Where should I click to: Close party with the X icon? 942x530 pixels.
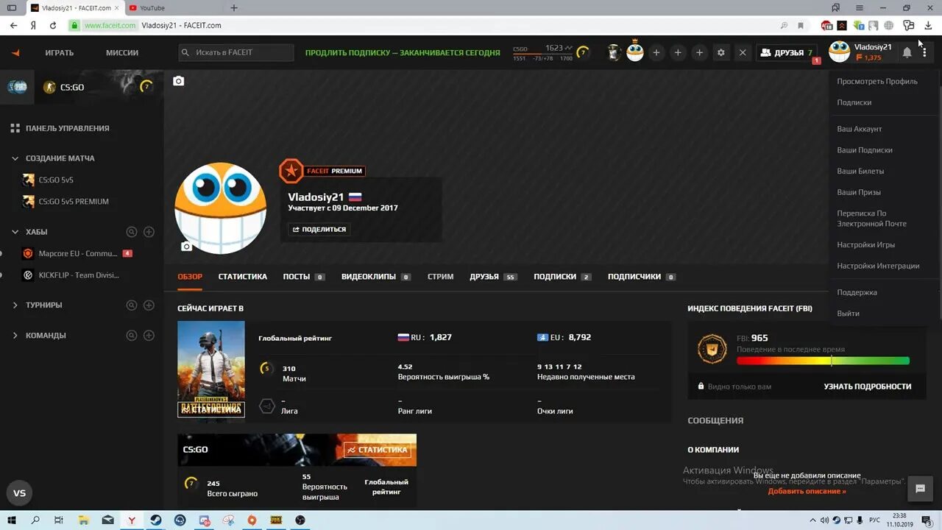tap(743, 52)
